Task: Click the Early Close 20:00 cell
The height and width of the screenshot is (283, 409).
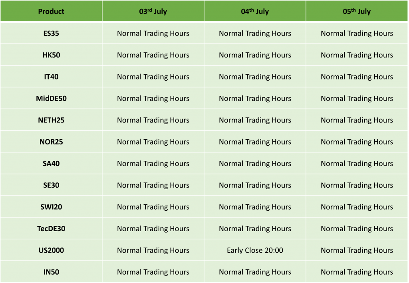Action: pyautogui.click(x=255, y=250)
